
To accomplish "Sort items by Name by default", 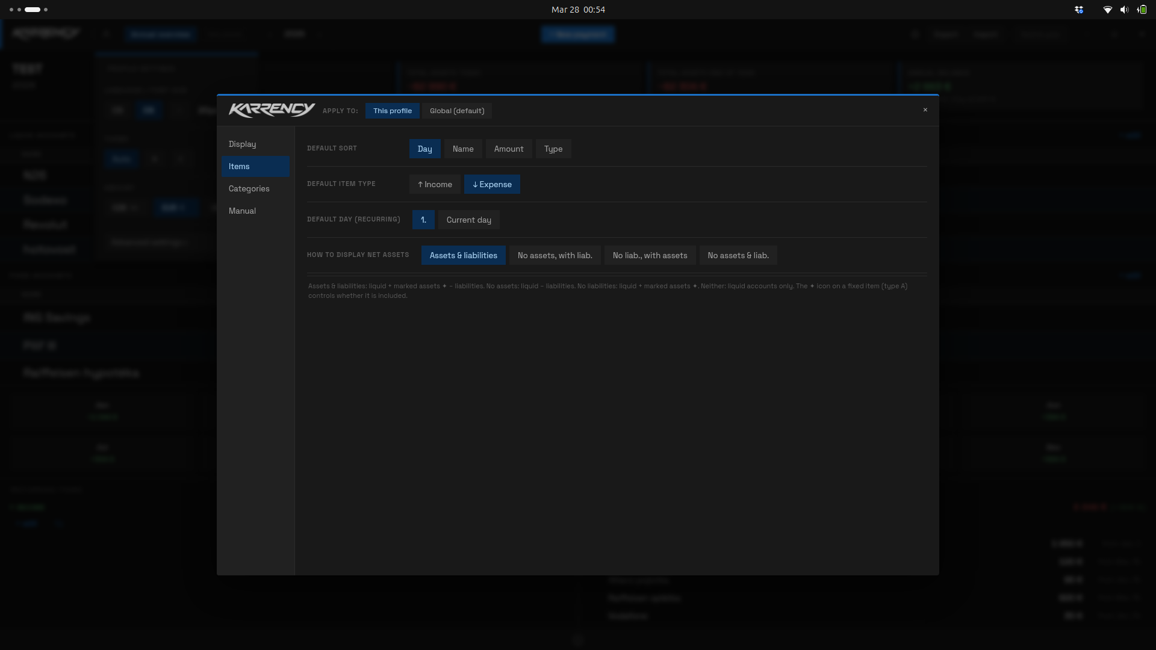I will click(x=463, y=149).
